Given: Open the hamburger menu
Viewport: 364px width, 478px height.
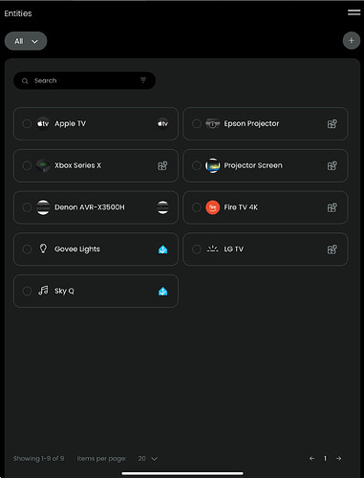Looking at the screenshot, I should (x=353, y=12).
